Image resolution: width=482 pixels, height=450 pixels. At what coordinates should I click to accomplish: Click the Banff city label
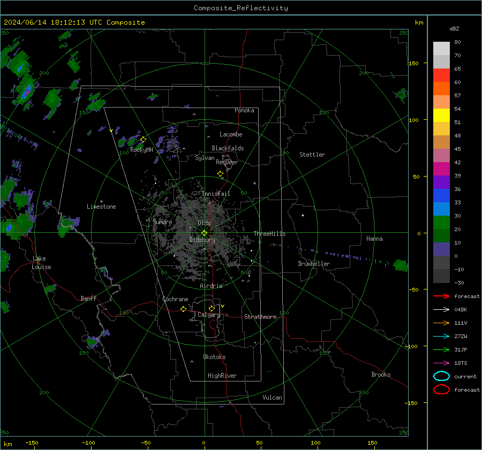pos(88,298)
